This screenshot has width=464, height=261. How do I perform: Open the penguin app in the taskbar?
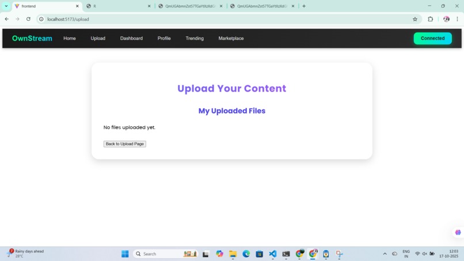(326, 254)
